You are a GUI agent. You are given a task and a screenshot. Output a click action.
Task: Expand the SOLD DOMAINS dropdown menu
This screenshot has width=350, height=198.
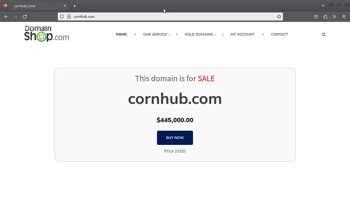[x=200, y=34]
